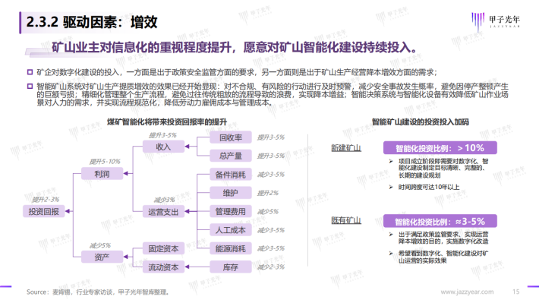Select the 投资回报 root node
Image resolution: width=539 pixels, height=303 pixels.
click(44, 211)
